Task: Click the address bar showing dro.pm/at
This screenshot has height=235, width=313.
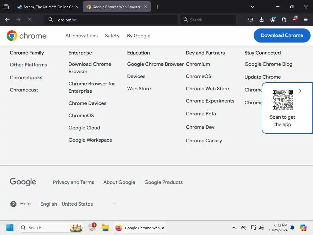Action: click(x=111, y=20)
